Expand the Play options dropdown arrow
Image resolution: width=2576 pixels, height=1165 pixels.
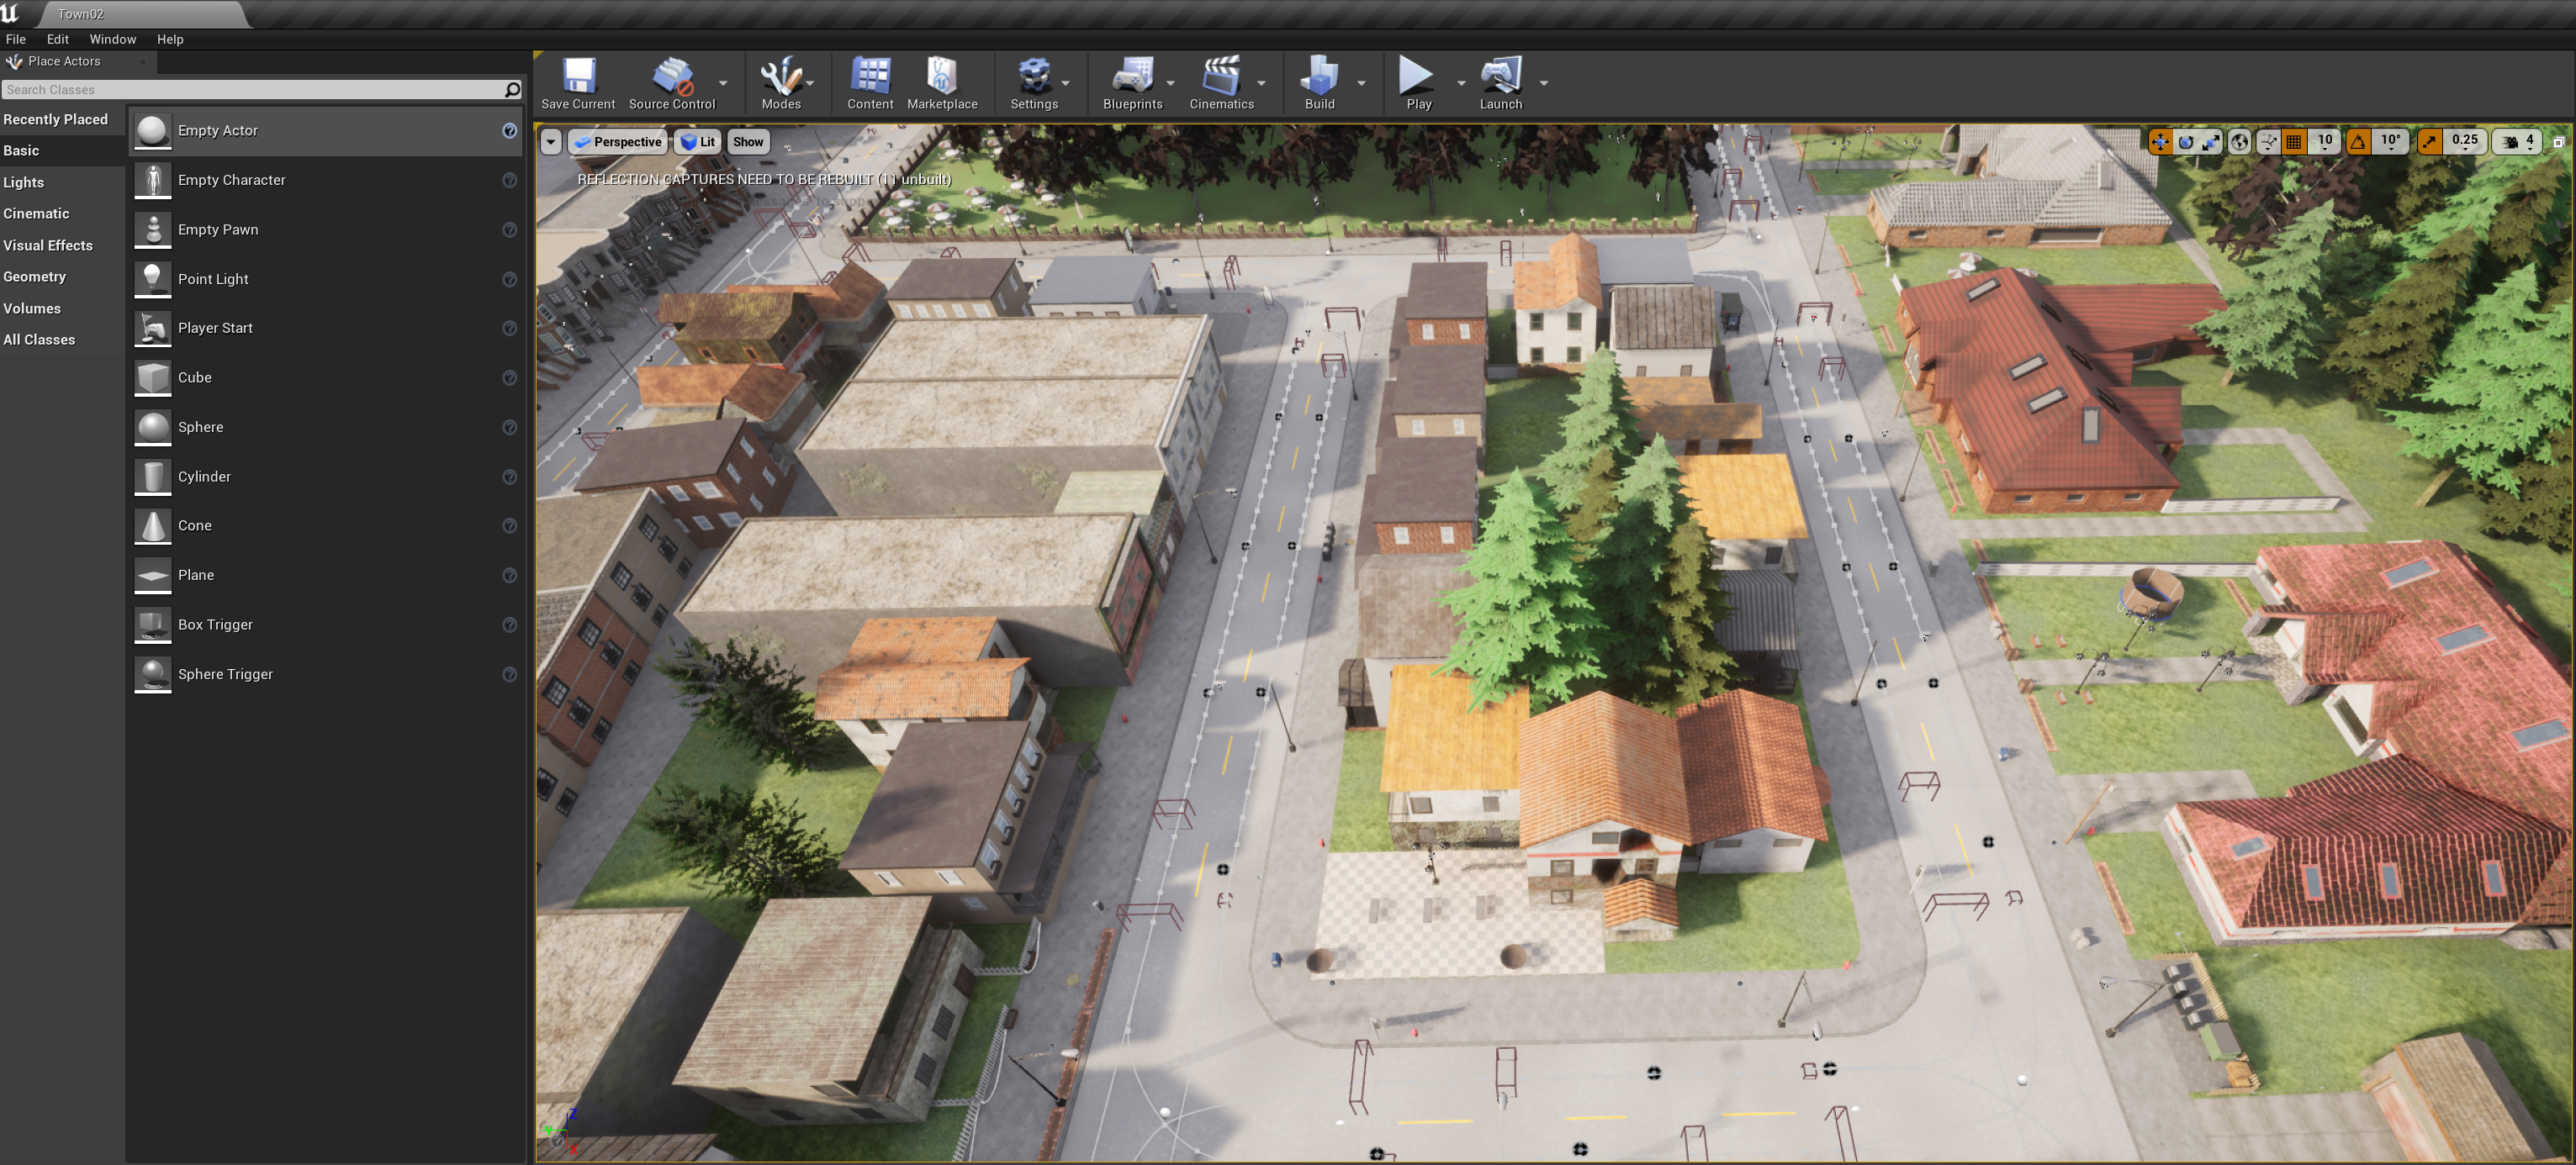tap(1461, 84)
